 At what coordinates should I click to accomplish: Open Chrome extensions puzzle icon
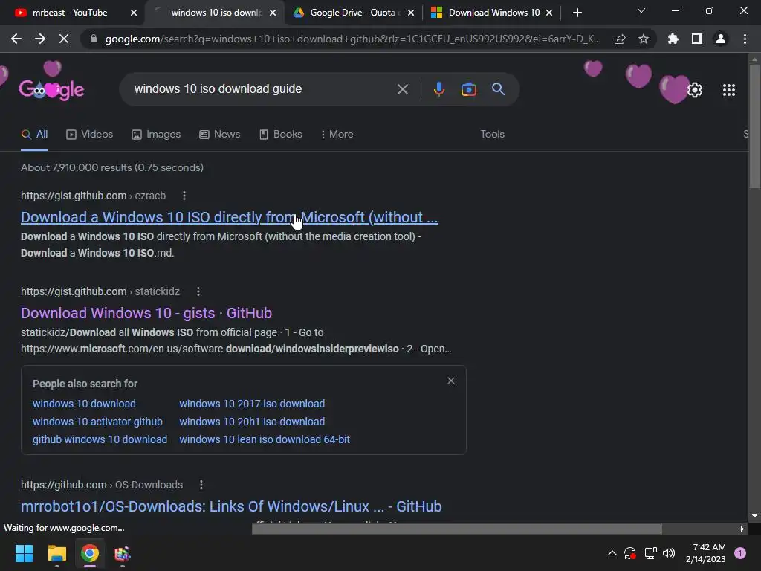tap(673, 39)
